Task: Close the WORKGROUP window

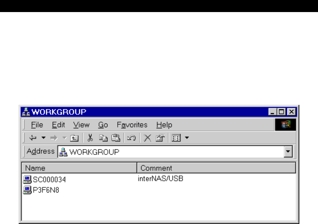Action: point(291,112)
